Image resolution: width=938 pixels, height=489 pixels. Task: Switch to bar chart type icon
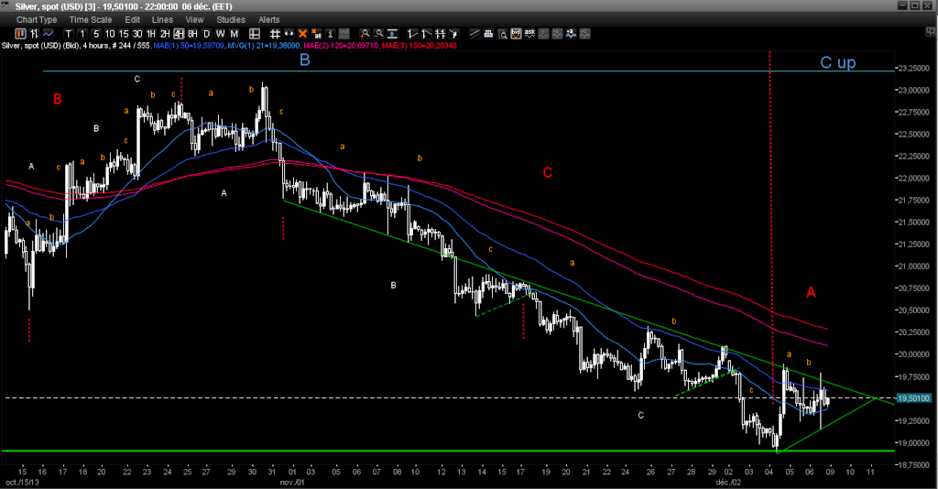click(x=34, y=34)
